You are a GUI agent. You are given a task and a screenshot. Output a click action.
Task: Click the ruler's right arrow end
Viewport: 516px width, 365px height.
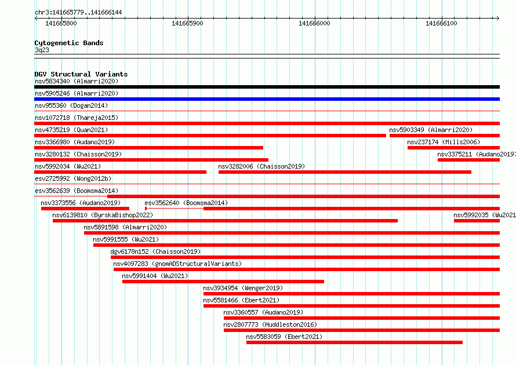click(498, 18)
